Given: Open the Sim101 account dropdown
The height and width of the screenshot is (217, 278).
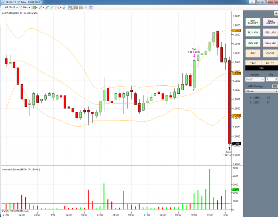Looking at the screenshot, I should tap(255, 80).
